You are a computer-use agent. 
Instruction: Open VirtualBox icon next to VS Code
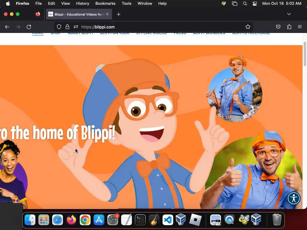point(181,220)
